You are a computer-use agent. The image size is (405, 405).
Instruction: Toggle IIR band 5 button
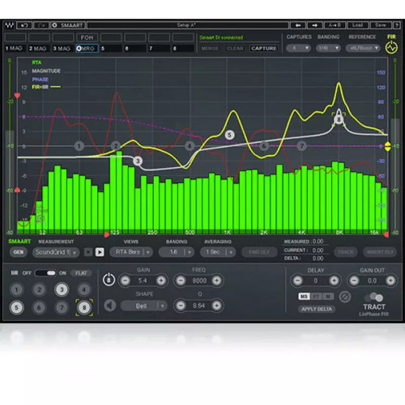17,308
